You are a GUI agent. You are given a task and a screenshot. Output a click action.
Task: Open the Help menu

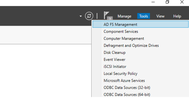click(177, 16)
